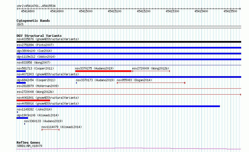Click the DGV Structural Variants track title
This screenshot has width=249, height=152.
pyautogui.click(x=39, y=36)
